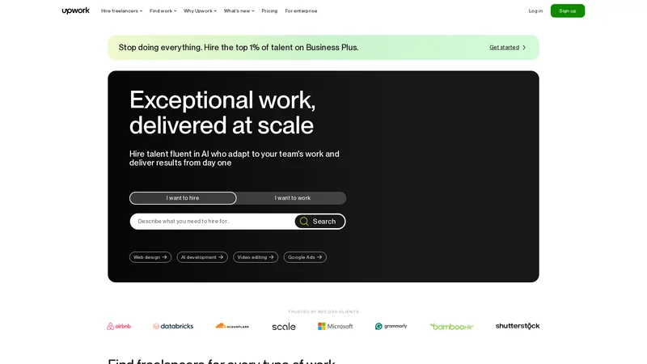The width and height of the screenshot is (647, 364).
Task: Open the What's new dropdown
Action: tap(239, 11)
